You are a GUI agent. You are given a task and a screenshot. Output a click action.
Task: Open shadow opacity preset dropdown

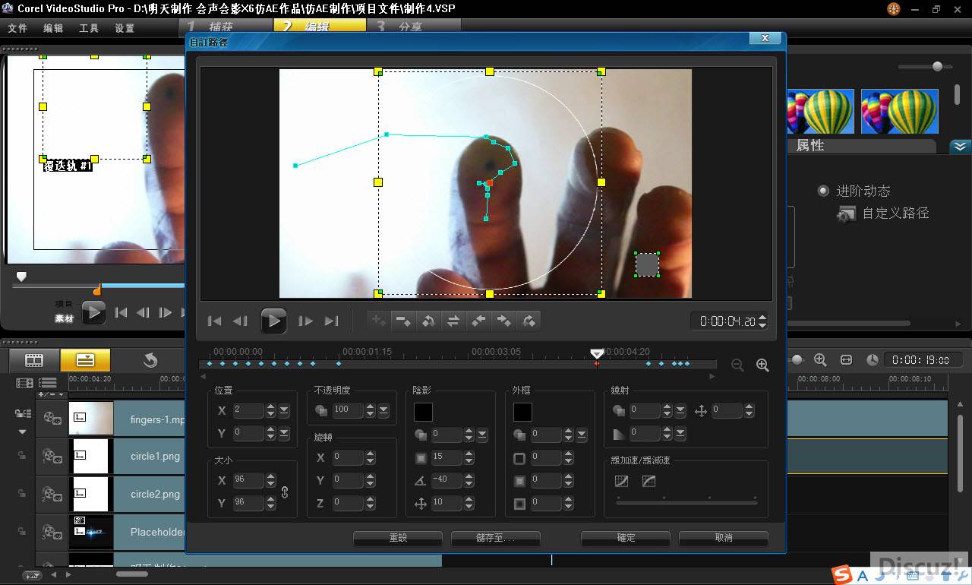coord(482,435)
